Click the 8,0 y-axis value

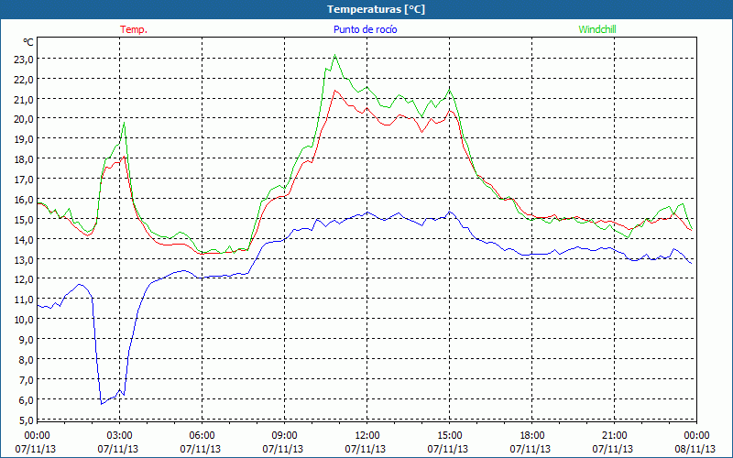coord(27,360)
